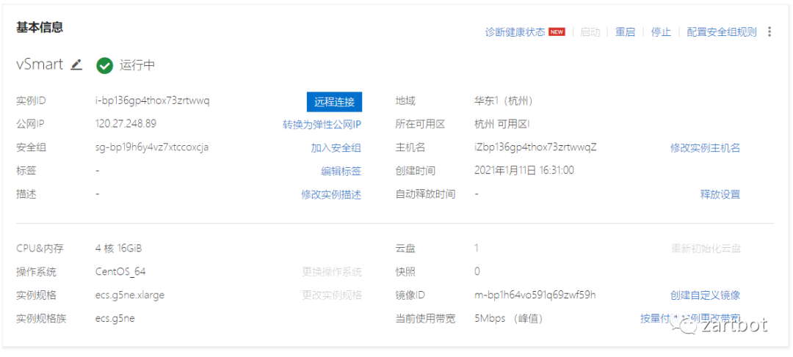Screen dimensions: 793x357
Task: Select CPU and memory value 4 核 16GiB
Action: [x=118, y=249]
